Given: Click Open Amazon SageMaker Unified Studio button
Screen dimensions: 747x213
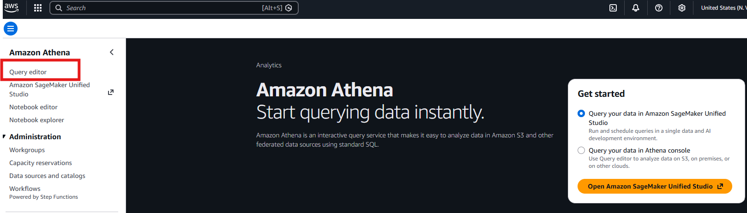Looking at the screenshot, I should point(654,186).
